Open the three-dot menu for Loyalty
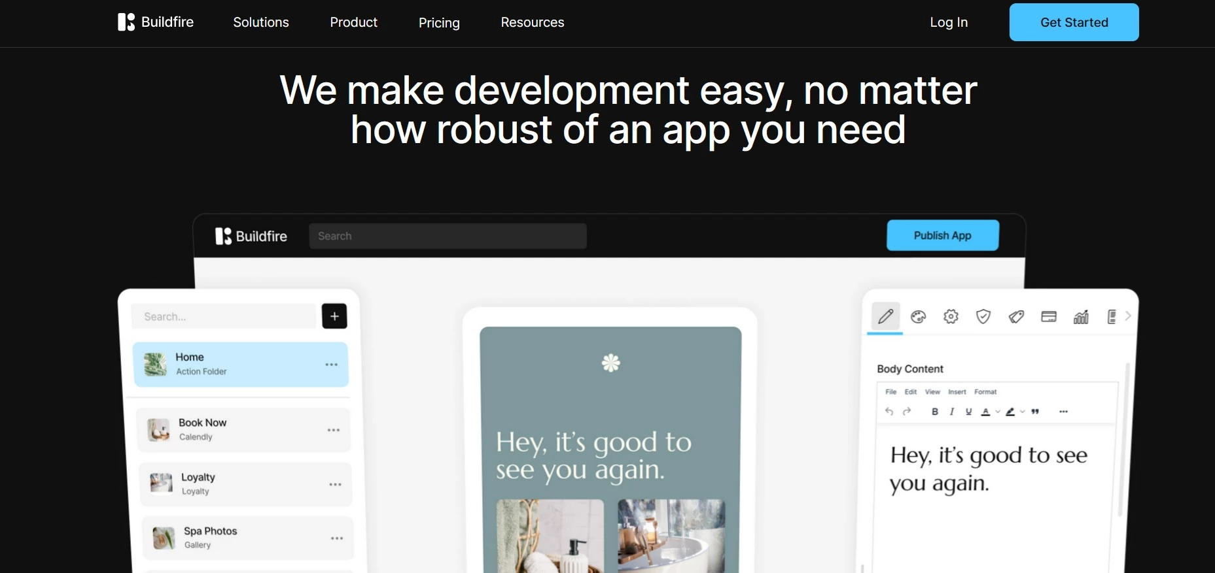The width and height of the screenshot is (1215, 573). pos(336,484)
